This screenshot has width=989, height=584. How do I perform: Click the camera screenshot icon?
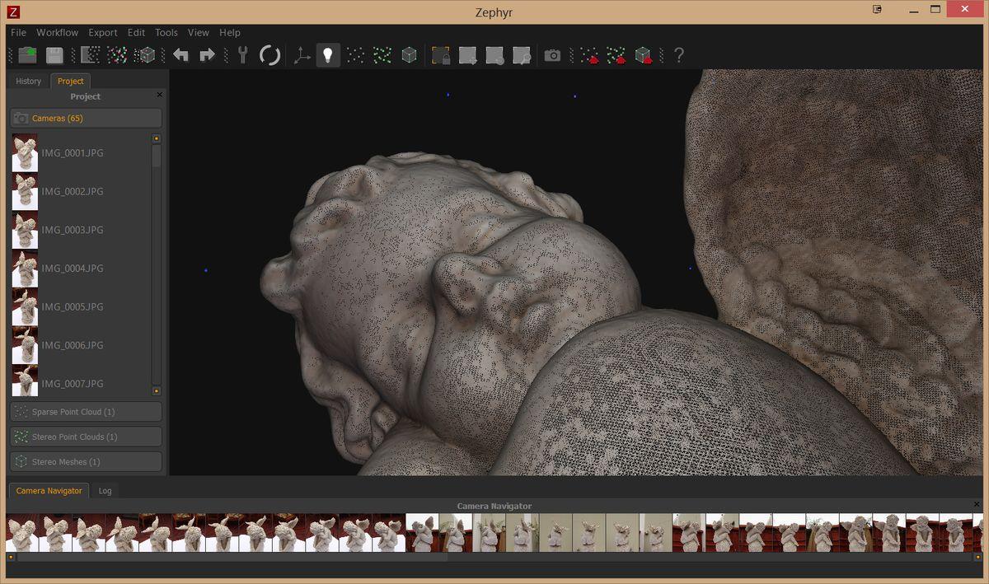(x=552, y=55)
